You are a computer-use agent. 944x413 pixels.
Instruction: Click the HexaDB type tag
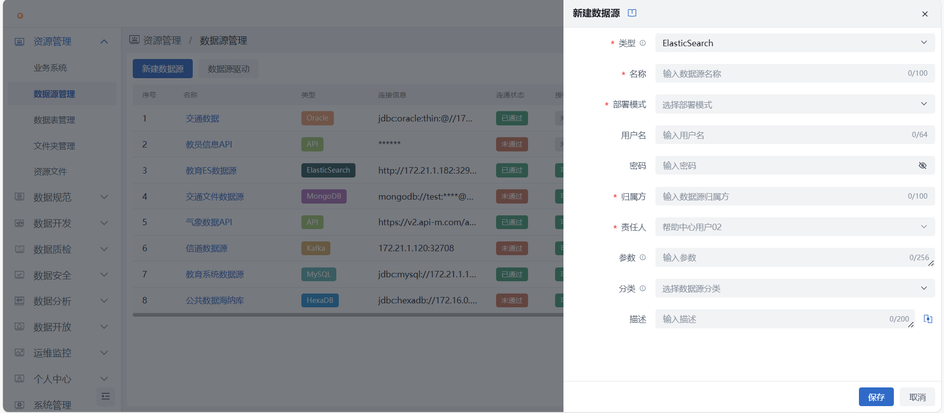coord(320,300)
